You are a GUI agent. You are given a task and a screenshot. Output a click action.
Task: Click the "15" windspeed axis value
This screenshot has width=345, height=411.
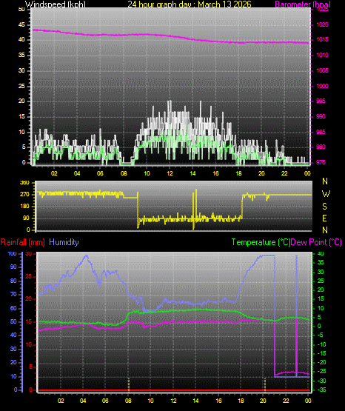tap(21, 116)
